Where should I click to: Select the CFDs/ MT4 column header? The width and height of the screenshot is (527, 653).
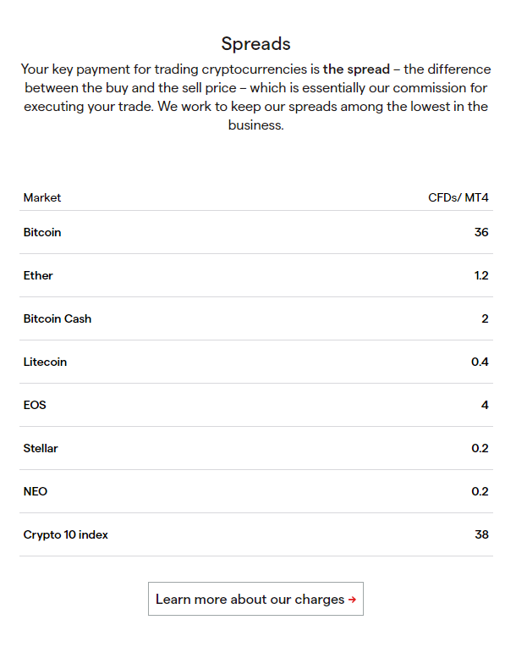tap(458, 198)
